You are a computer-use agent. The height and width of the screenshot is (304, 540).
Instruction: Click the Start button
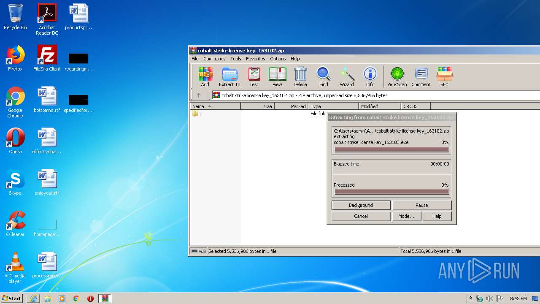click(x=12, y=299)
